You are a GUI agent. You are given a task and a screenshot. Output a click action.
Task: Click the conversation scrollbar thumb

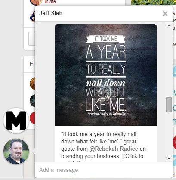[x=169, y=105]
